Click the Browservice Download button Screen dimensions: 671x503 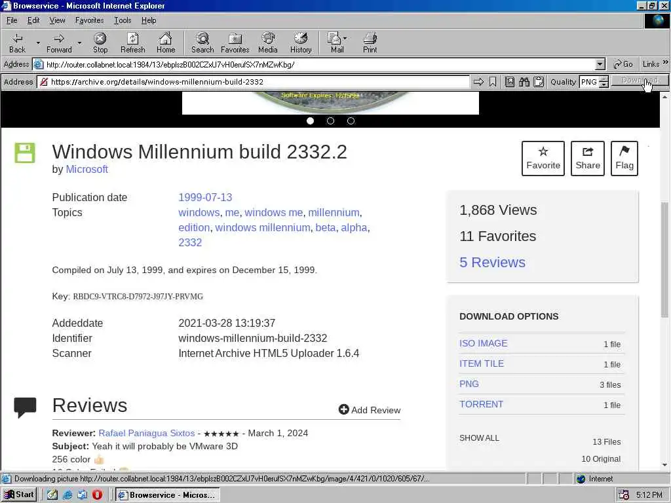tap(640, 81)
